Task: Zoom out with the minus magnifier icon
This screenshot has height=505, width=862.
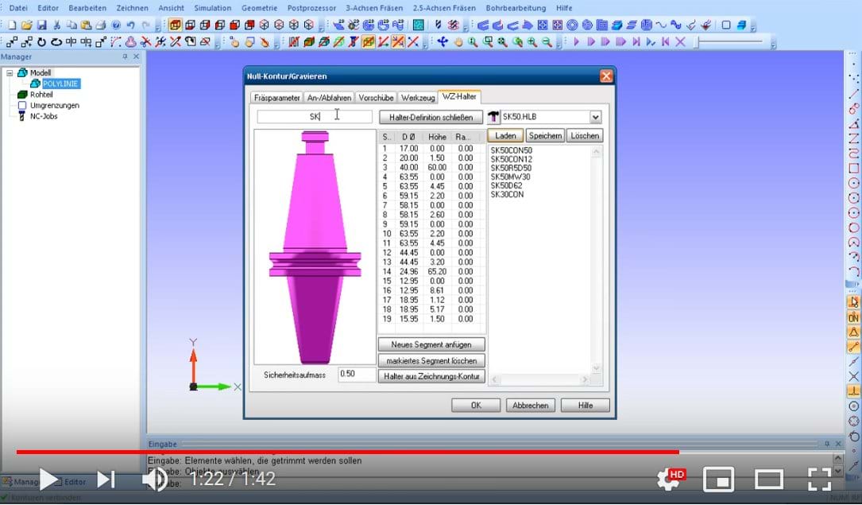Action: click(547, 42)
